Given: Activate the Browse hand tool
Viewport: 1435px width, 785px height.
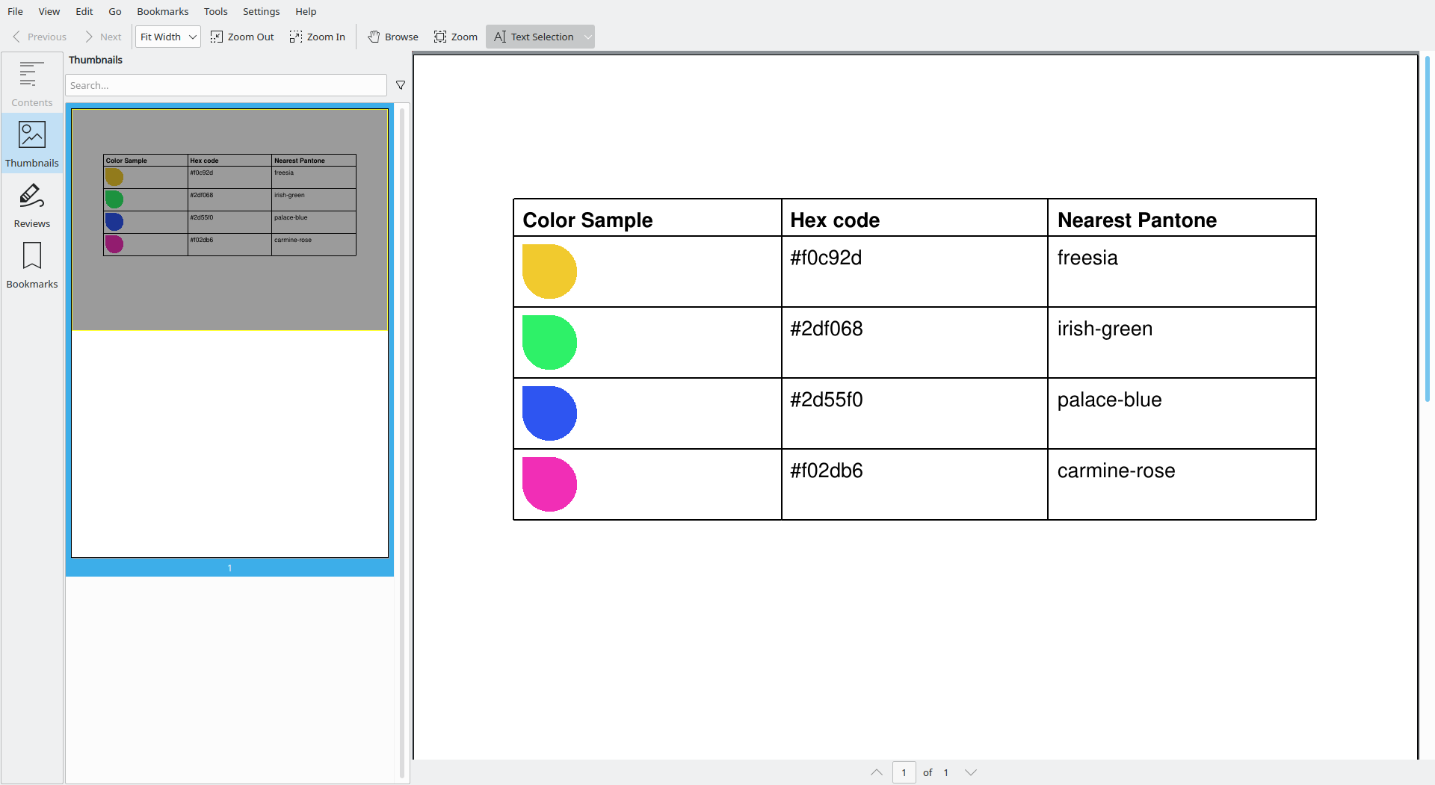Looking at the screenshot, I should [x=393, y=37].
